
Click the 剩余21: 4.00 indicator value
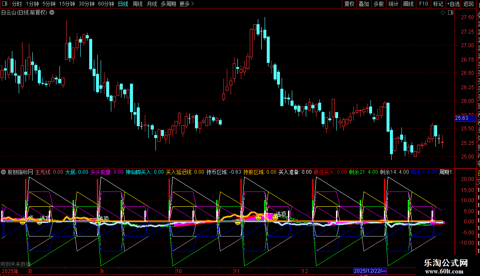pos(363,172)
